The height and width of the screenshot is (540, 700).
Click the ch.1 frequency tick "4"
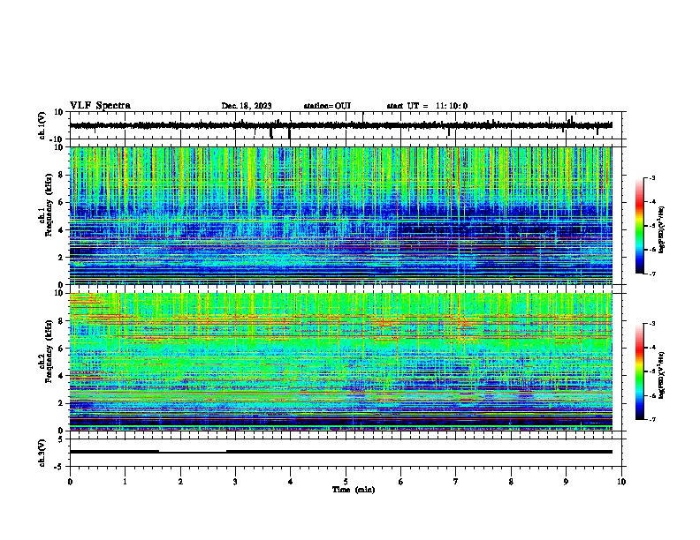tap(62, 230)
